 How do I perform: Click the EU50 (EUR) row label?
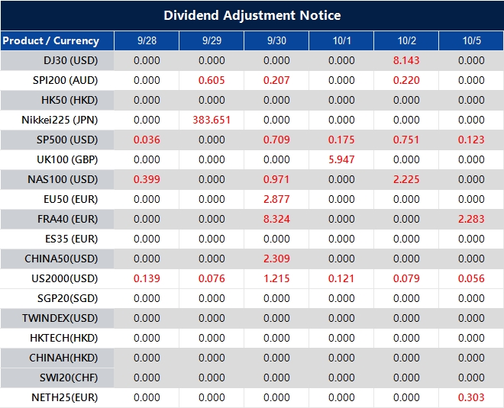click(71, 199)
